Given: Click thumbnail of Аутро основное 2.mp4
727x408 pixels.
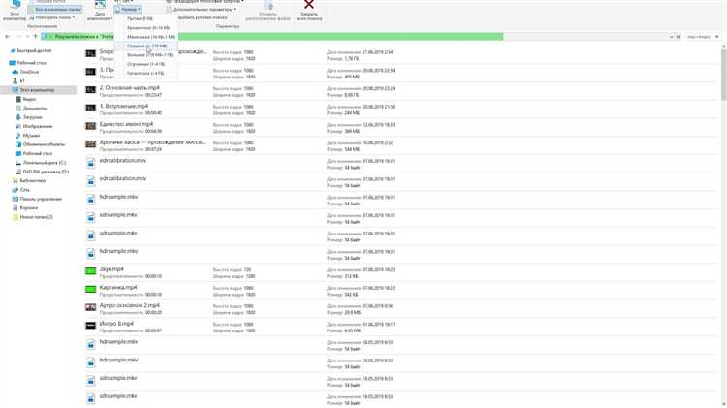Looking at the screenshot, I should tap(90, 307).
